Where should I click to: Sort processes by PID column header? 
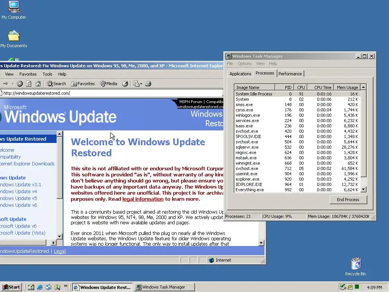tap(284, 87)
